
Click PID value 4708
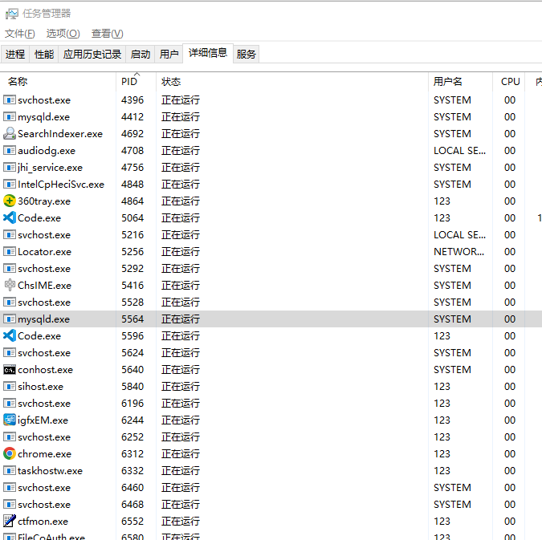pos(132,151)
